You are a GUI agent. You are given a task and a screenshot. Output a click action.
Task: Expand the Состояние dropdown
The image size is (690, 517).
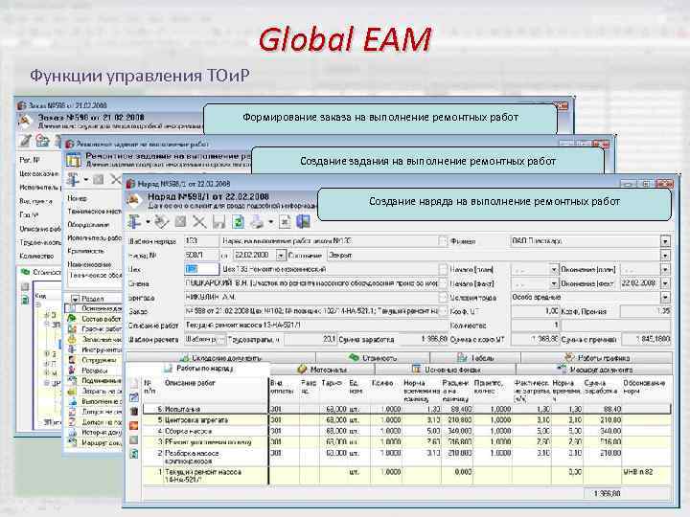(665, 256)
